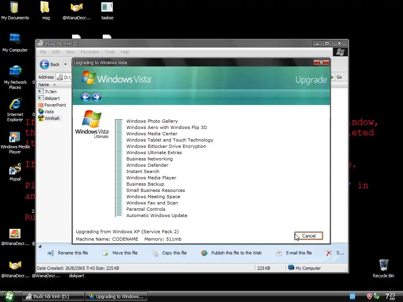Click the EN language indicator in tray
The width and height of the screenshot is (403, 302).
[x=352, y=296]
